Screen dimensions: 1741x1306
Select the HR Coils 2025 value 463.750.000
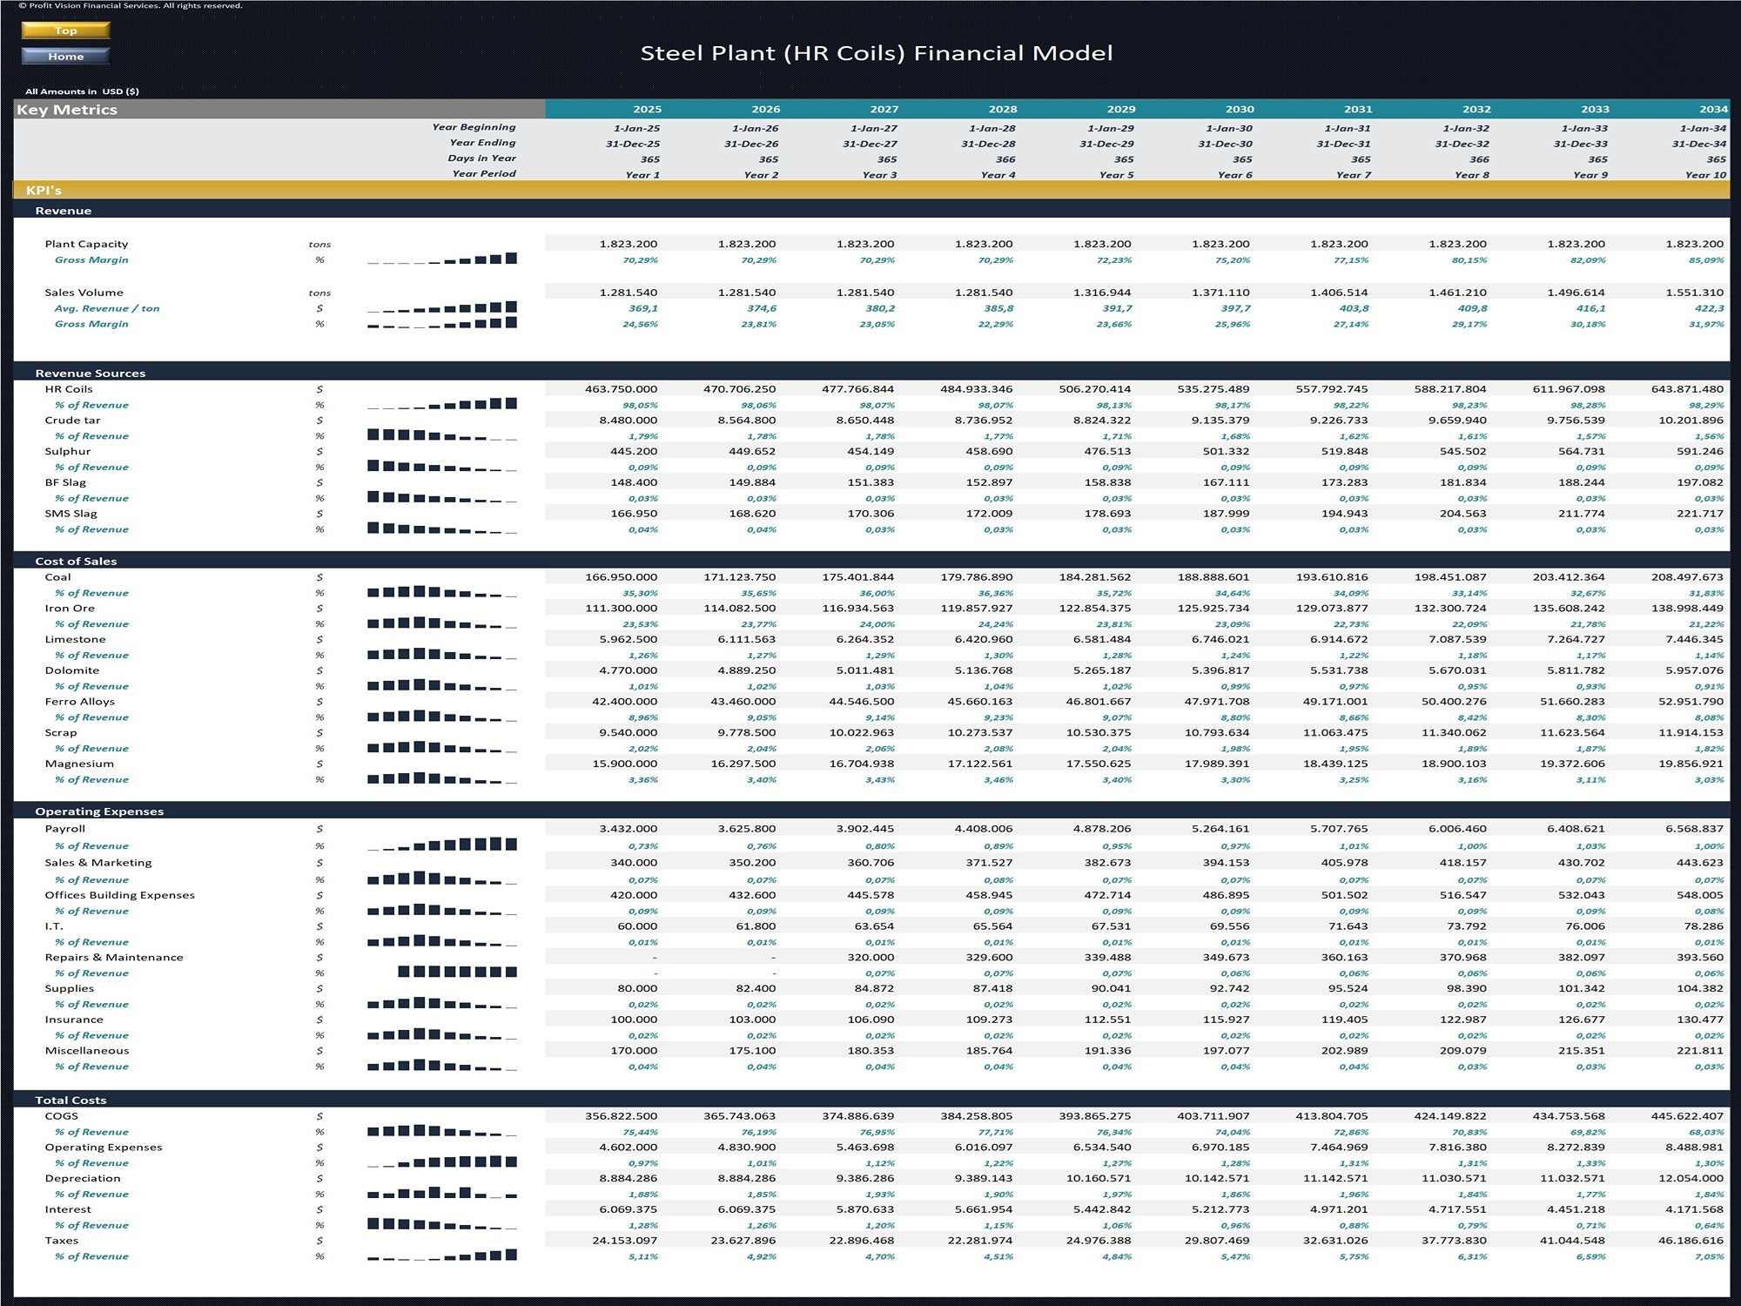coord(621,389)
